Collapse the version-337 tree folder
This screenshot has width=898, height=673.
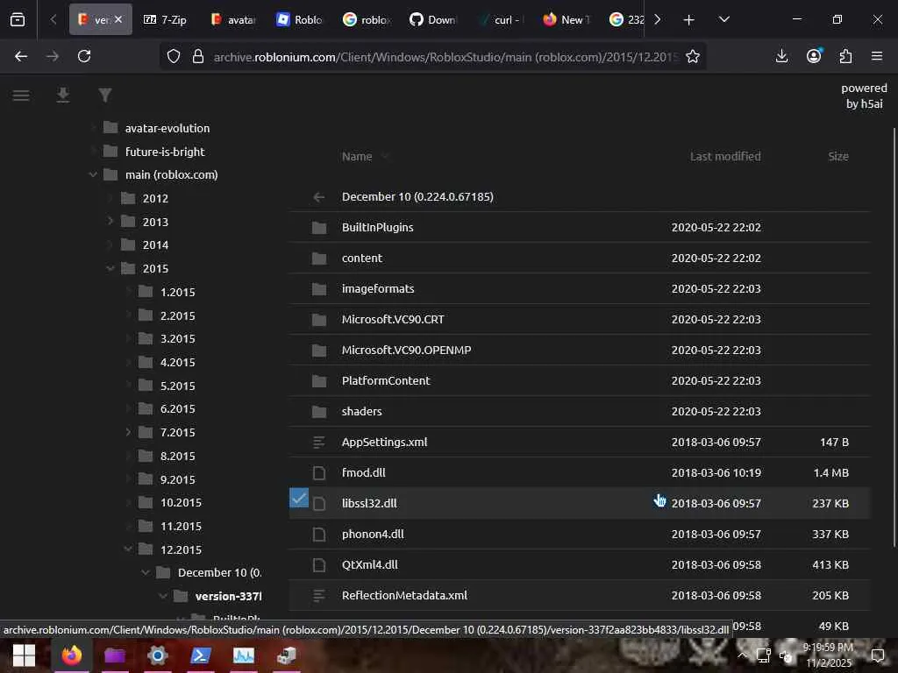163,596
